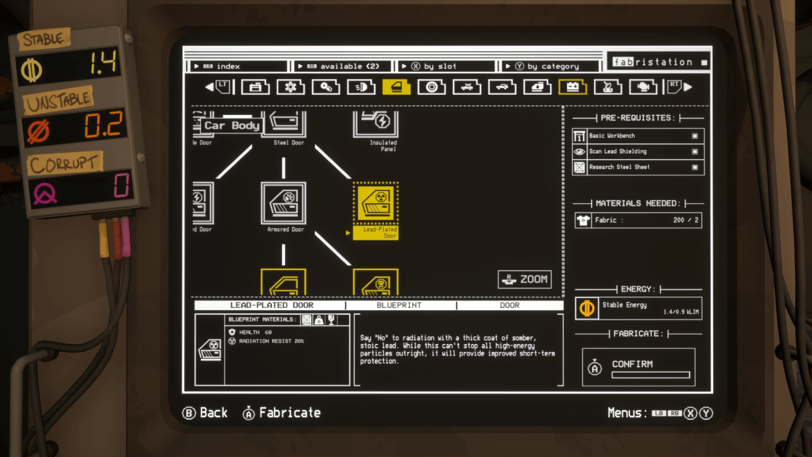
Task: Select the gear category icon
Action: pos(290,87)
